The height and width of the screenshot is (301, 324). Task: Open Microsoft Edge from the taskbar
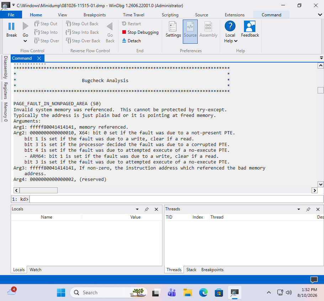pos(203,292)
